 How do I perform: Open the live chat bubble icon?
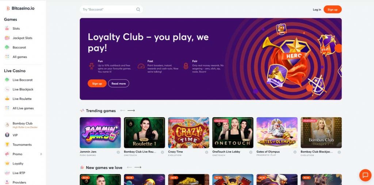click(365, 175)
